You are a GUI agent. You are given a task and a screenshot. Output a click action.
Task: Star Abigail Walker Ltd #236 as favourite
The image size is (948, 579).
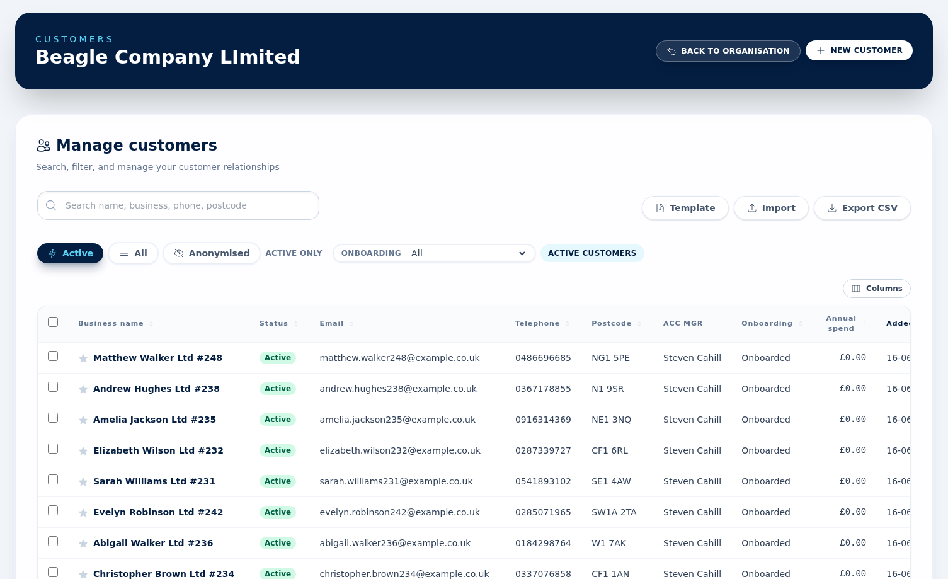[83, 544]
